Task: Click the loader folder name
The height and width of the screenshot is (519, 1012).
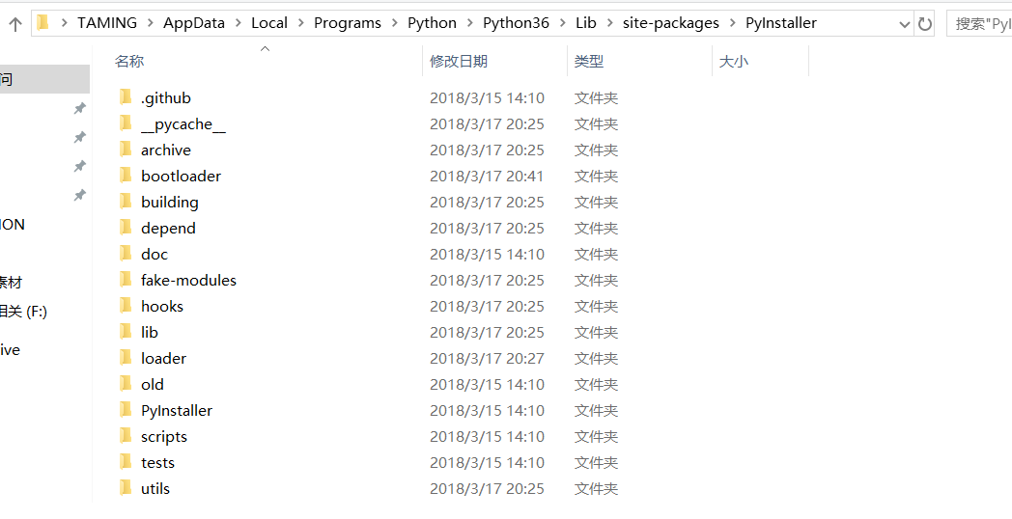Action: tap(163, 359)
